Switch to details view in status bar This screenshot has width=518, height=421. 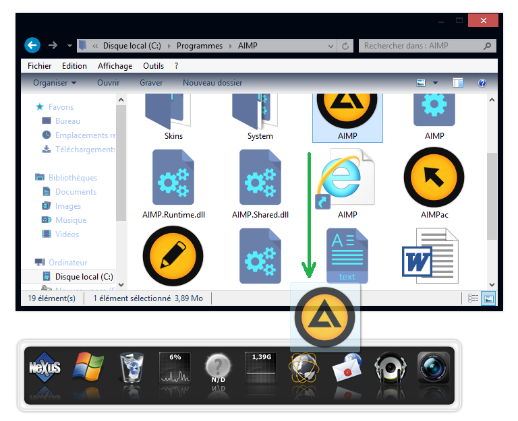tap(473, 298)
